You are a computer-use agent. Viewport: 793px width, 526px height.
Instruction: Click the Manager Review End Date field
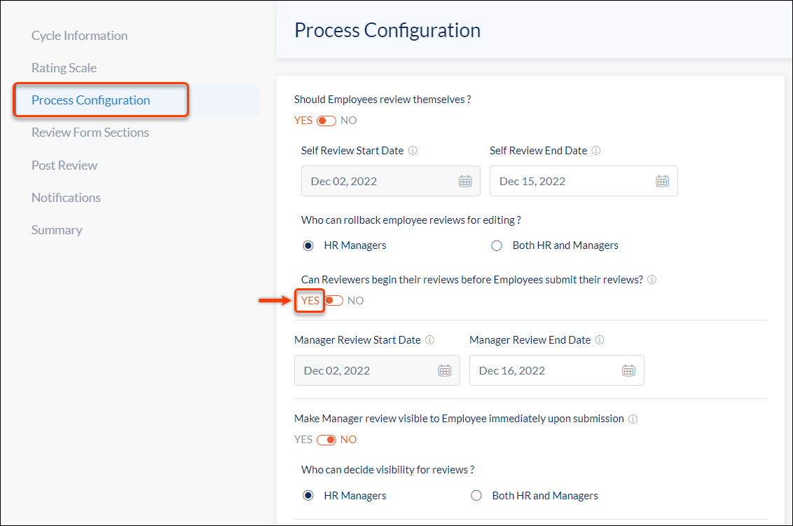(x=557, y=370)
